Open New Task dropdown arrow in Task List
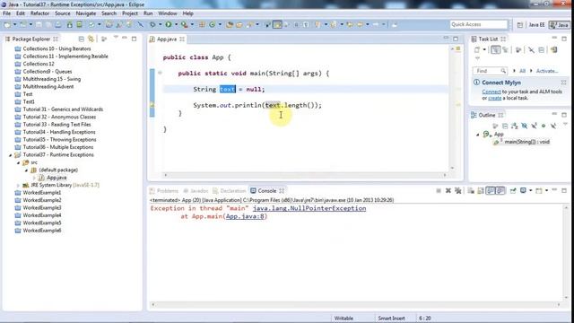574x323 pixels. point(484,50)
